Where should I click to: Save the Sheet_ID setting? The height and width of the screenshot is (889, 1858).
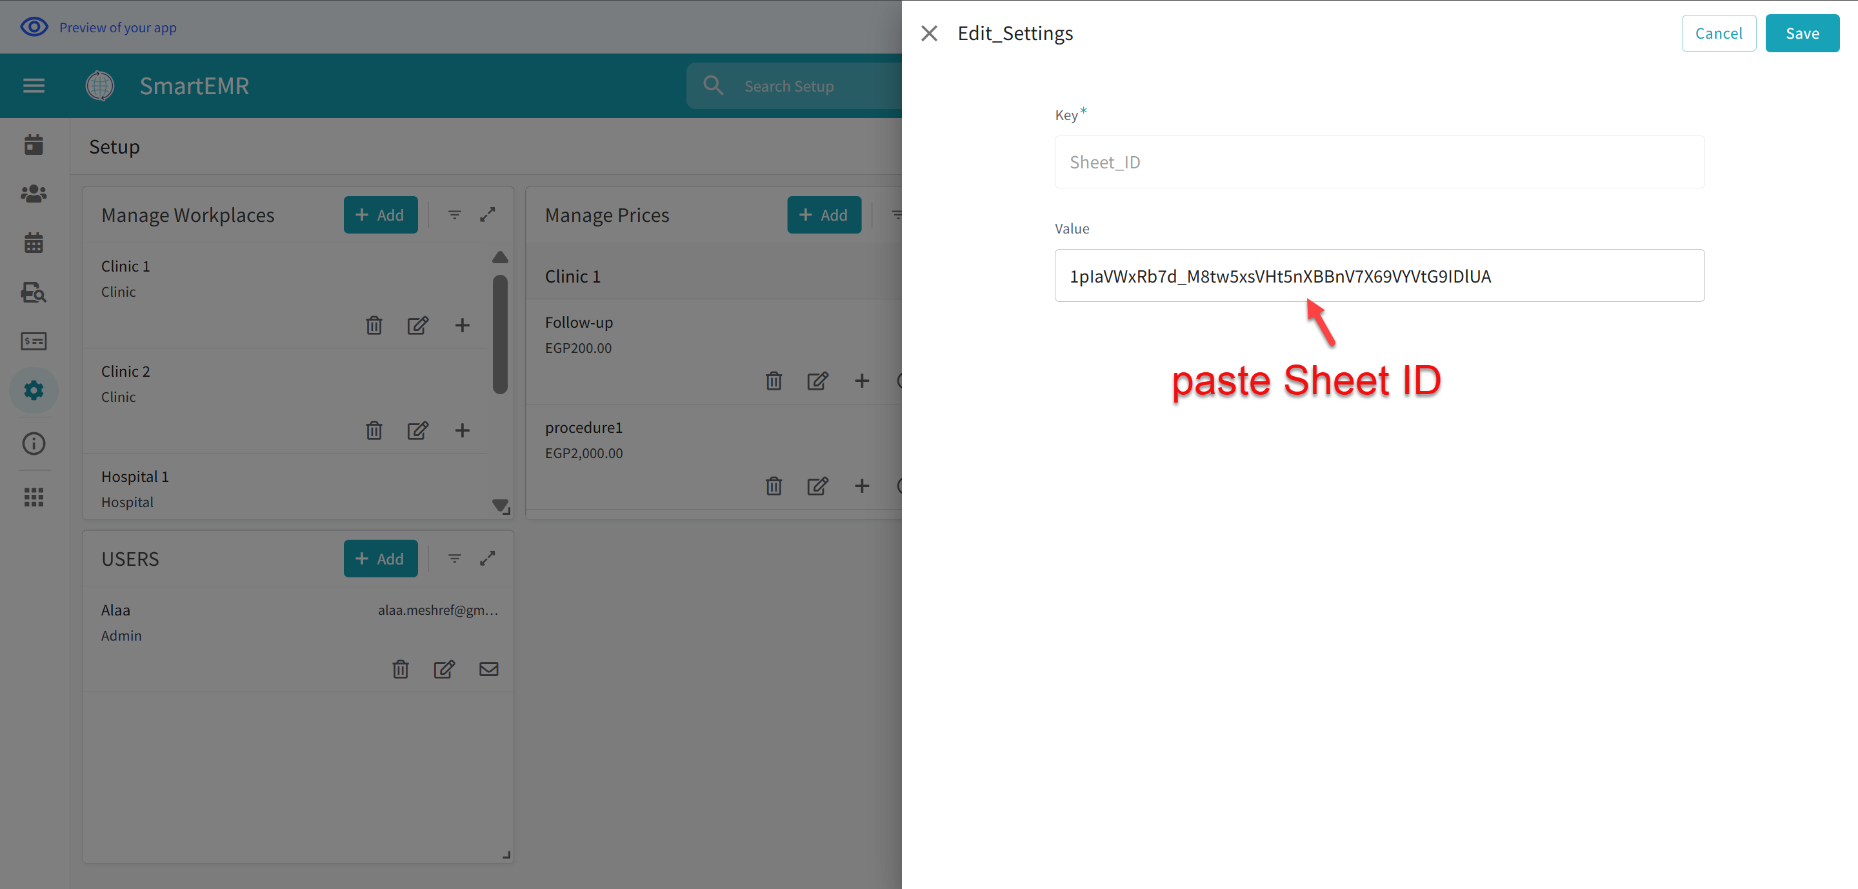tap(1802, 33)
